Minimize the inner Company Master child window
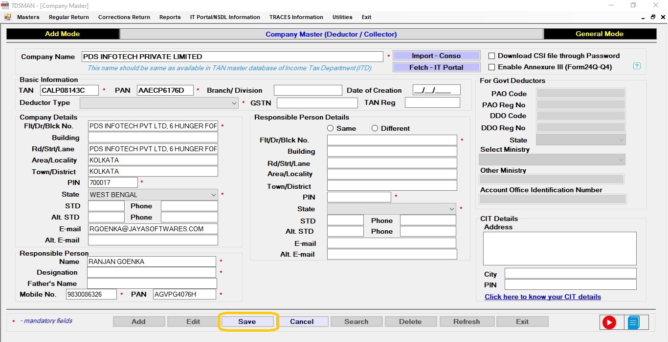Viewport: 668px width, 342px height. [643, 17]
